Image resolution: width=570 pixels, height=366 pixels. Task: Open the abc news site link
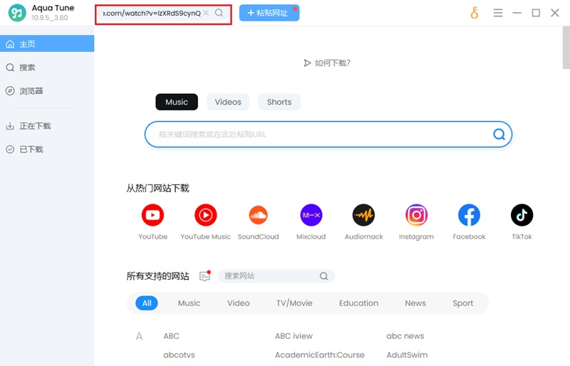[405, 336]
